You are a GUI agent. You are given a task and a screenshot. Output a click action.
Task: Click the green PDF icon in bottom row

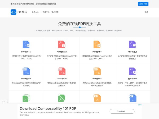26,98
